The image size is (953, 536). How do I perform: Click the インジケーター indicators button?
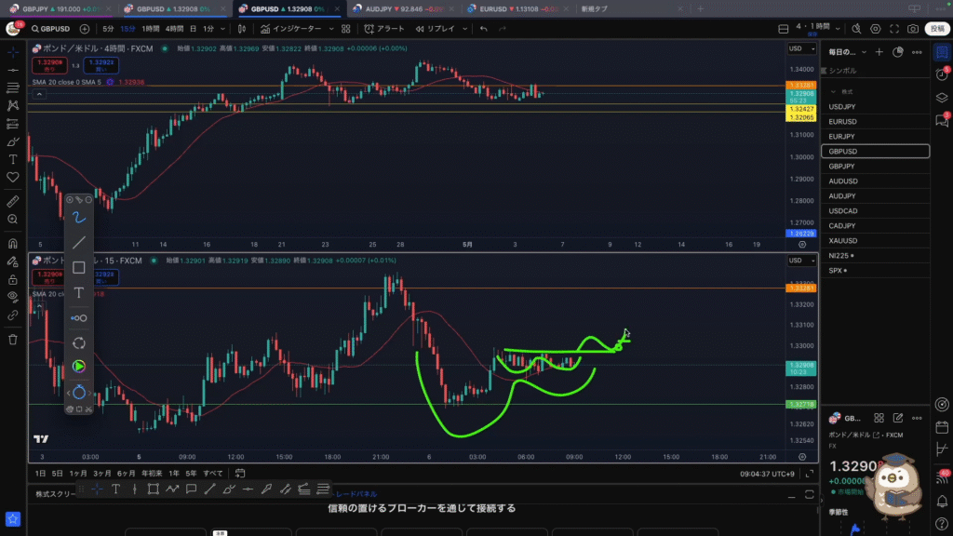pyautogui.click(x=291, y=29)
